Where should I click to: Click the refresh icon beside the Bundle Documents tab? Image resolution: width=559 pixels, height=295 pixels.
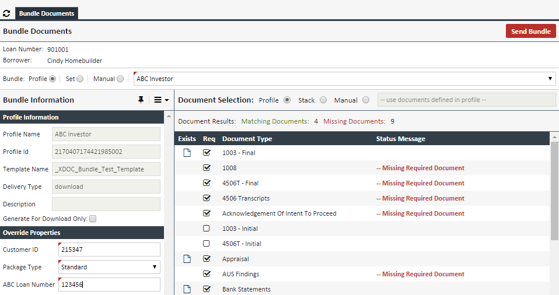pyautogui.click(x=6, y=13)
